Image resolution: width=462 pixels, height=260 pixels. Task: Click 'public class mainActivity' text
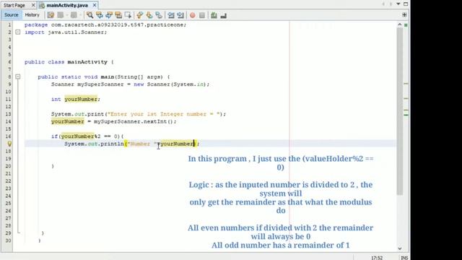click(66, 62)
